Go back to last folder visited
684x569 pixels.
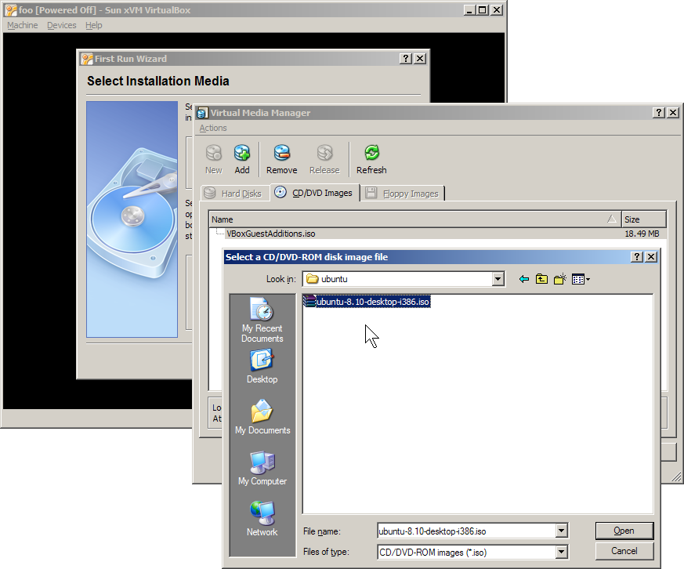point(524,279)
